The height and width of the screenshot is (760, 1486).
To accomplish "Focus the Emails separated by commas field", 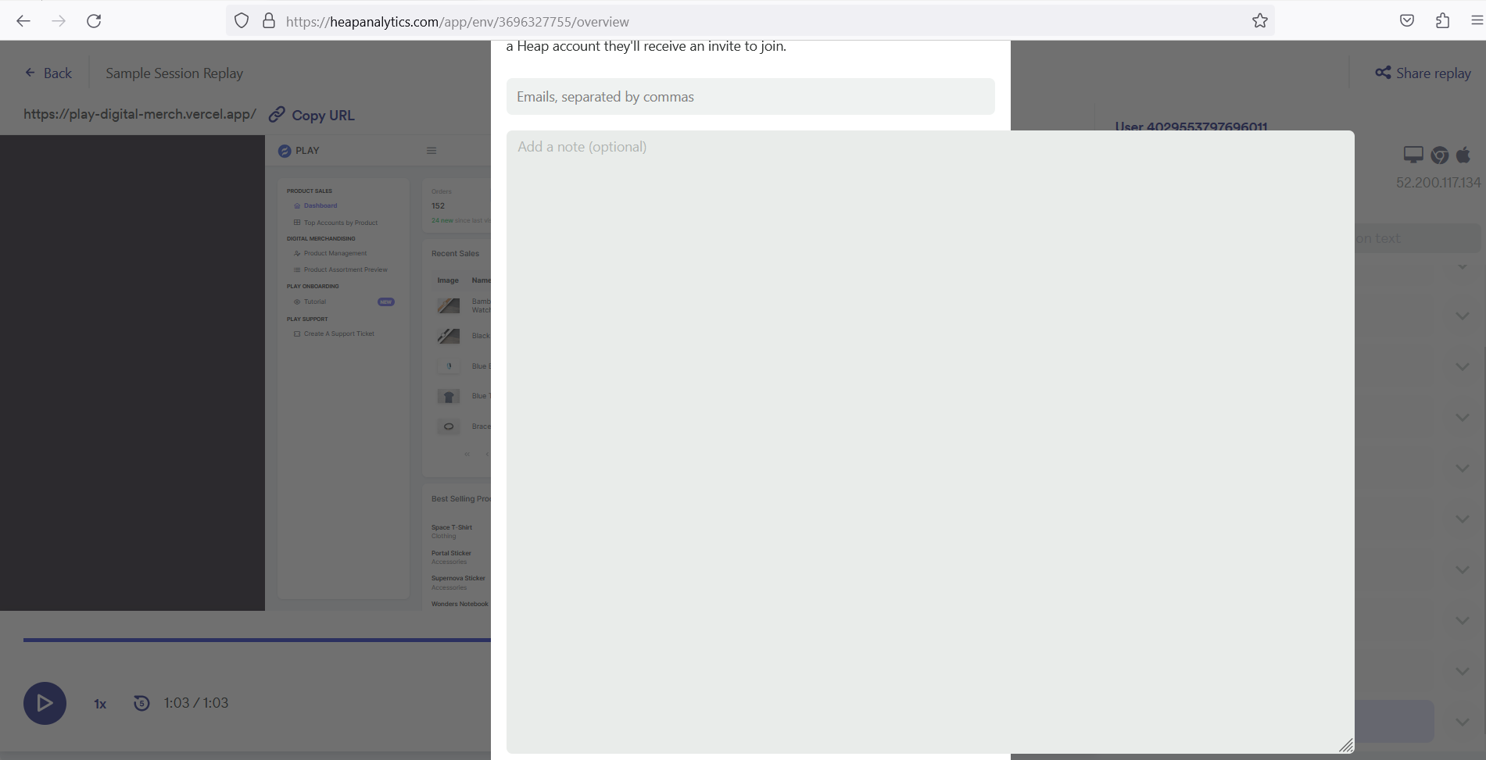I will (750, 97).
